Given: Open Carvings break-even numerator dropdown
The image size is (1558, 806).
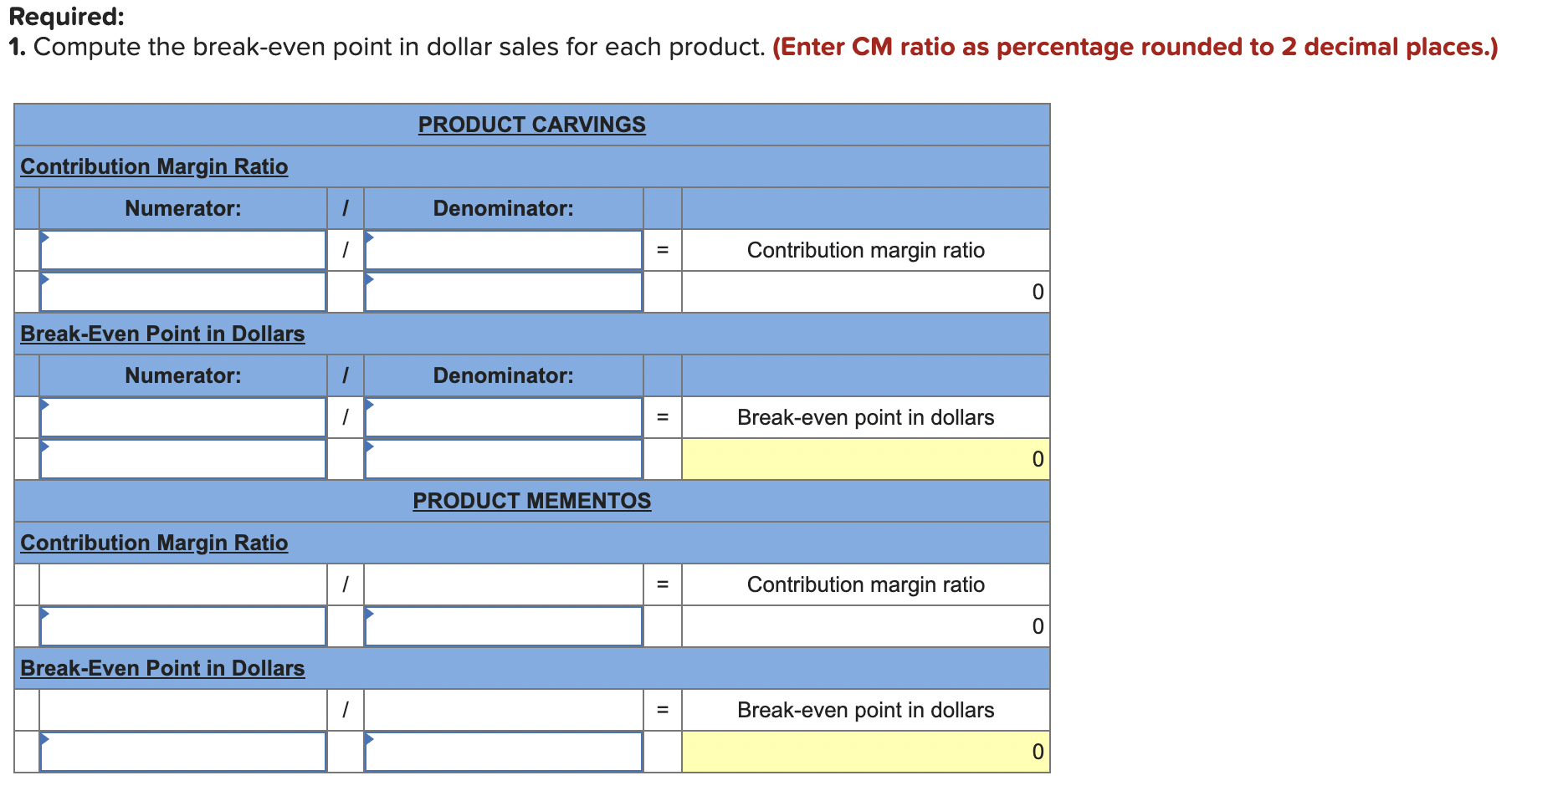Looking at the screenshot, I should tap(182, 417).
